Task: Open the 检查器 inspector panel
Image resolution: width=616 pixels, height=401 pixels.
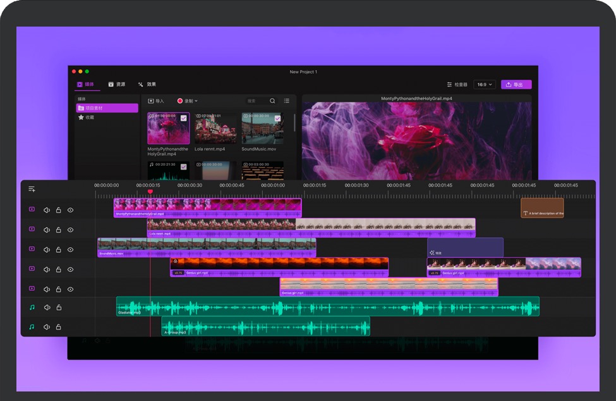Action: click(457, 84)
